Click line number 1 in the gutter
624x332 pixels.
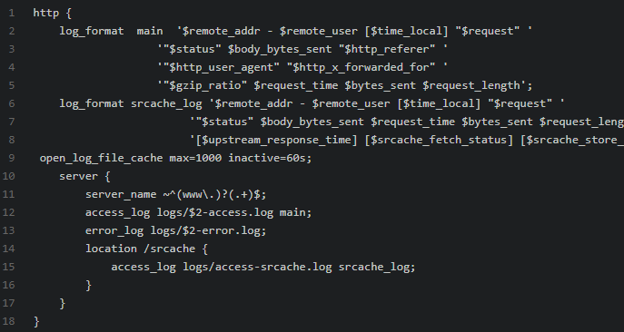click(12, 13)
